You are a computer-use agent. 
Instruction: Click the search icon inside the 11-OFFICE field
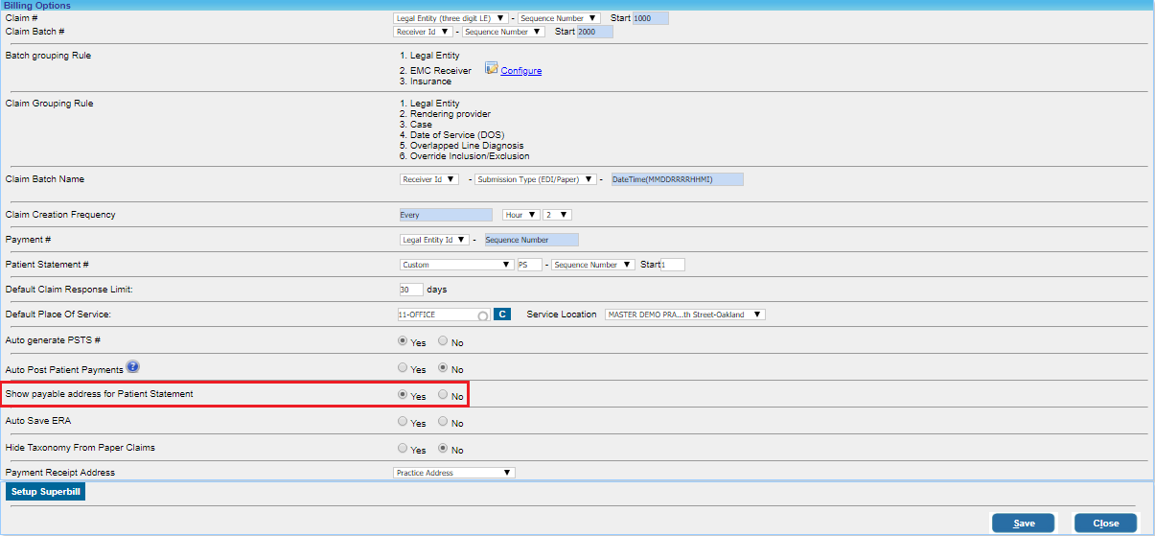(x=483, y=315)
